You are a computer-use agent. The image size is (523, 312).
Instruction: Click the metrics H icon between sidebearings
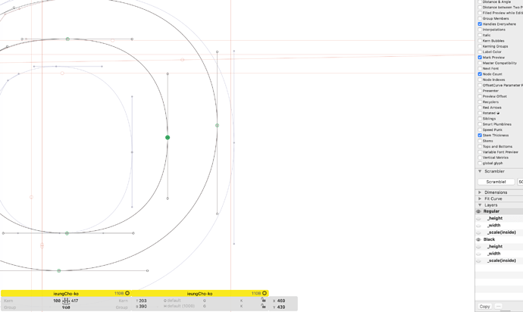click(x=66, y=301)
